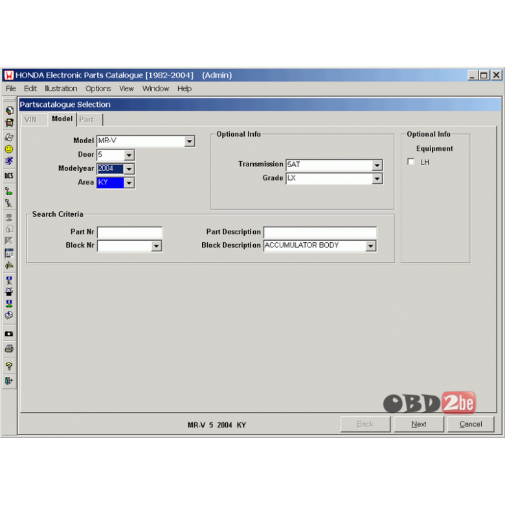
Task: Click the yellow smiley face icon
Action: 9,149
